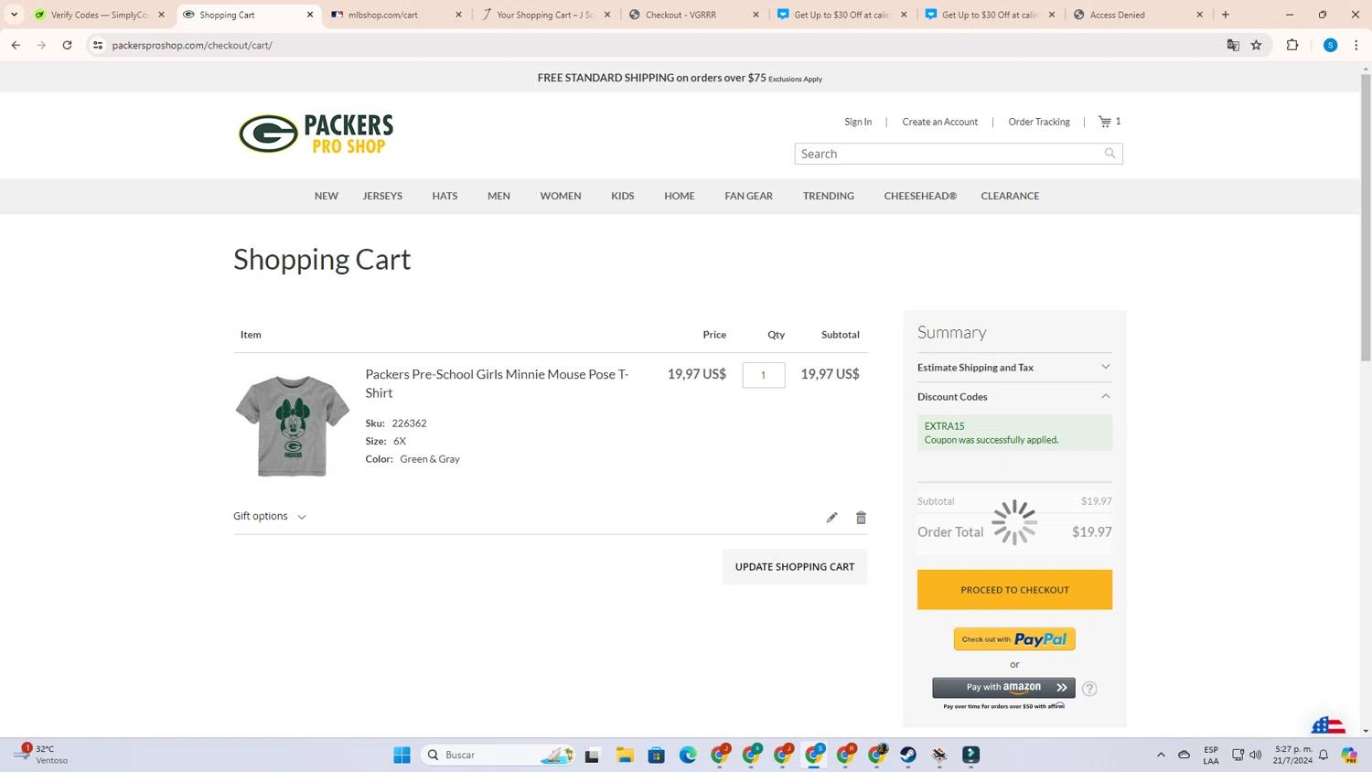Click Create an Account

pos(940,122)
